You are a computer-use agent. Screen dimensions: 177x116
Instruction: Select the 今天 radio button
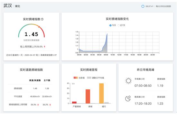coord(110,25)
